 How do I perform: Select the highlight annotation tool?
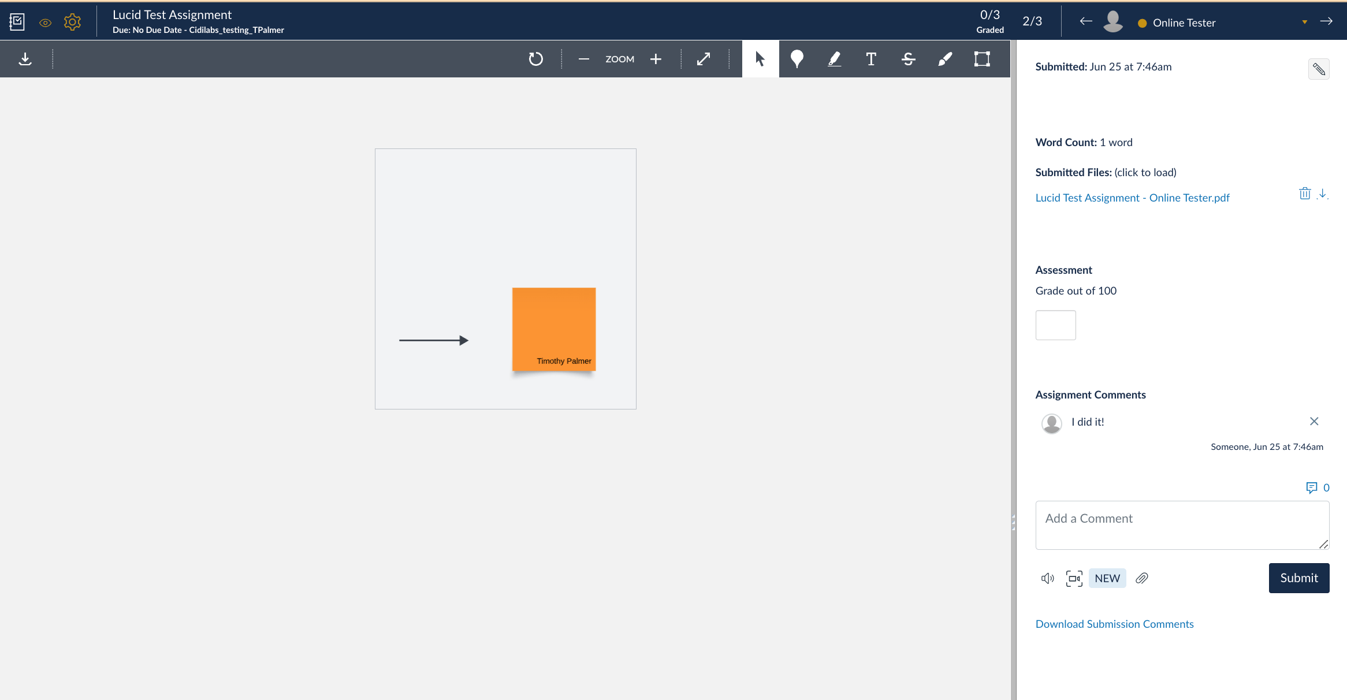(833, 59)
